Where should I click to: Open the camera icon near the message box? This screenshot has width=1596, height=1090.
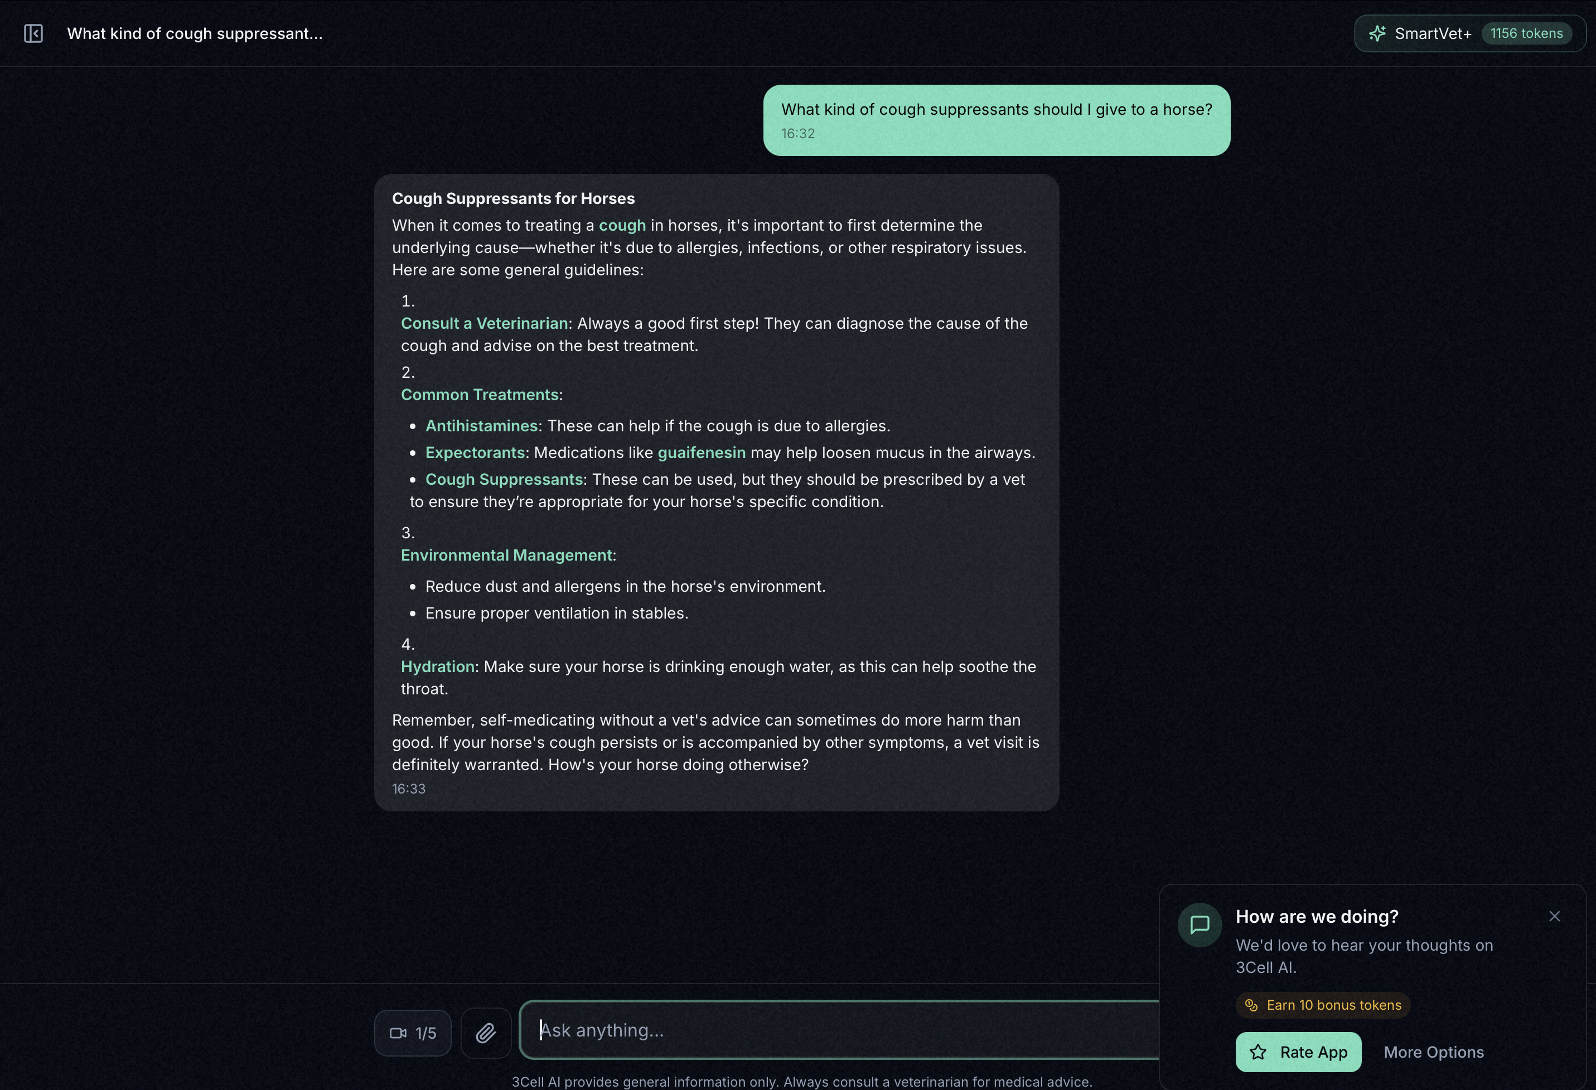(399, 1033)
